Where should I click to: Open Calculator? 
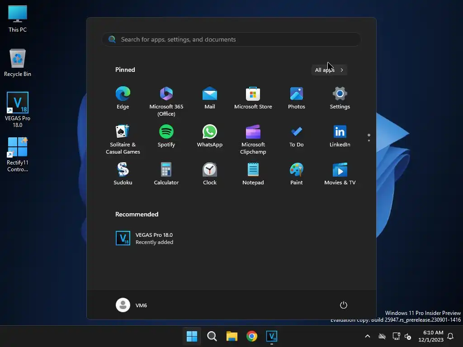click(166, 174)
